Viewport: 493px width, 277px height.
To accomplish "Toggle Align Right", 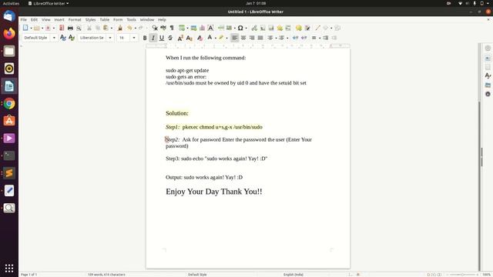I will (x=252, y=38).
